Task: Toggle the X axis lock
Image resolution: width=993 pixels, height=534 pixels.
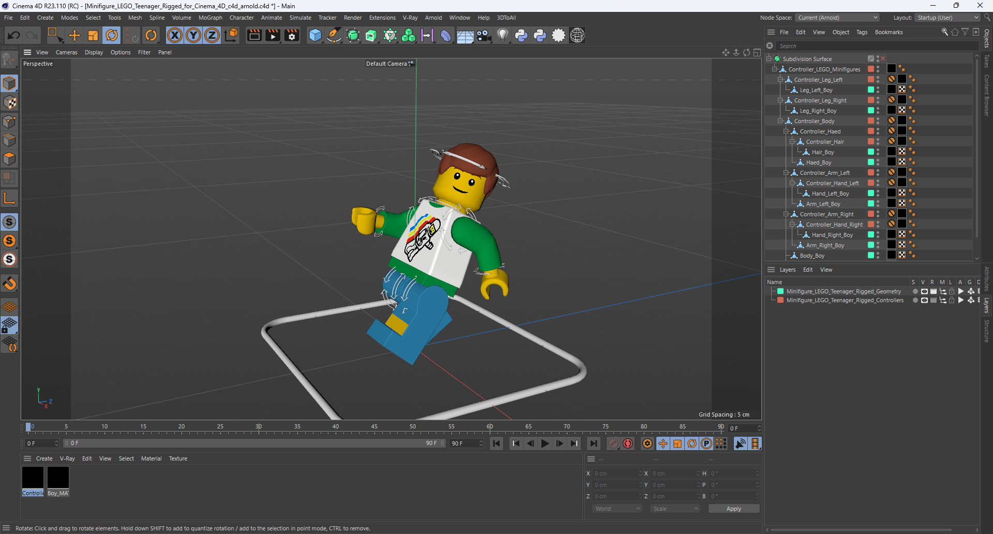Action: tap(175, 35)
